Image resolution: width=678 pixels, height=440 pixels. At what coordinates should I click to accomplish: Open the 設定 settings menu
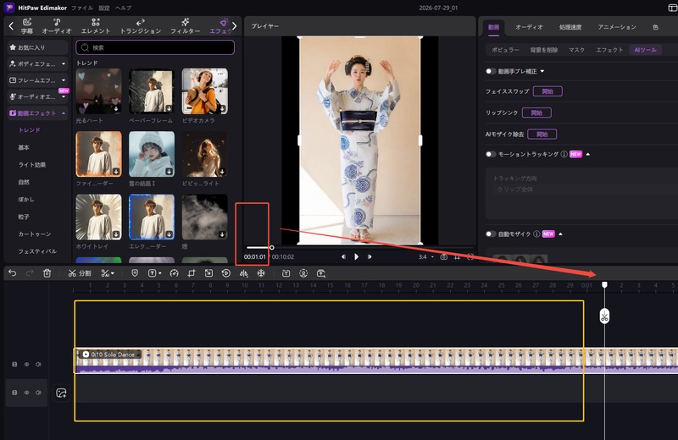coord(103,8)
